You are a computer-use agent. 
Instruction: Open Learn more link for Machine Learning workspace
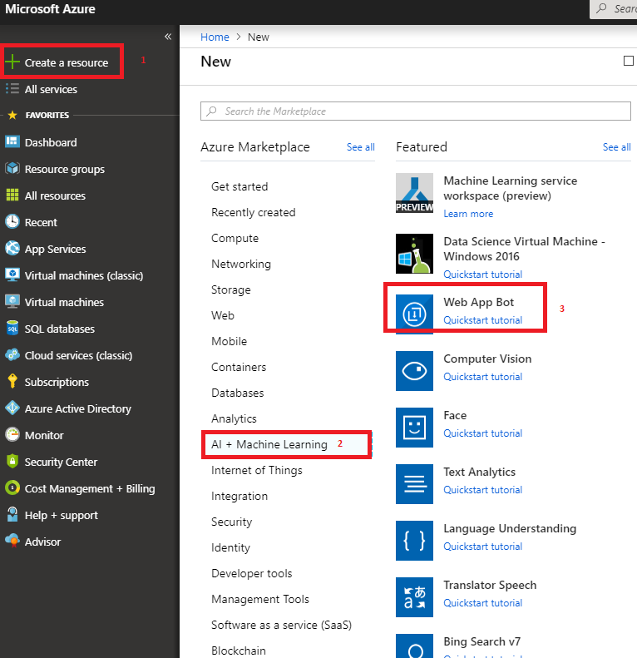pos(468,214)
